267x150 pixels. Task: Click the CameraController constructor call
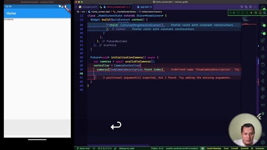tap(127, 65)
